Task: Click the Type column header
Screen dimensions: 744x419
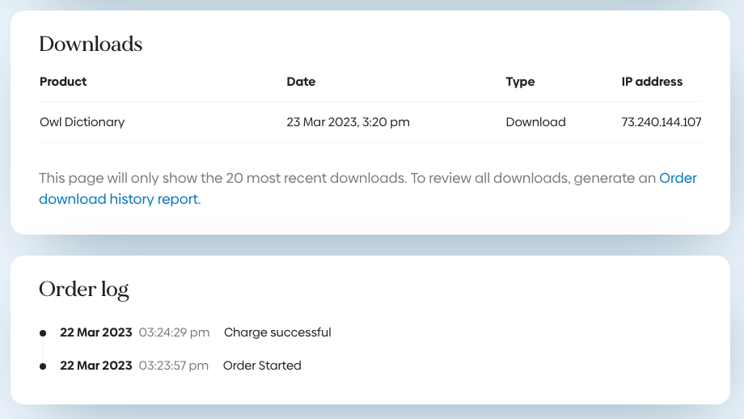Action: pos(520,82)
